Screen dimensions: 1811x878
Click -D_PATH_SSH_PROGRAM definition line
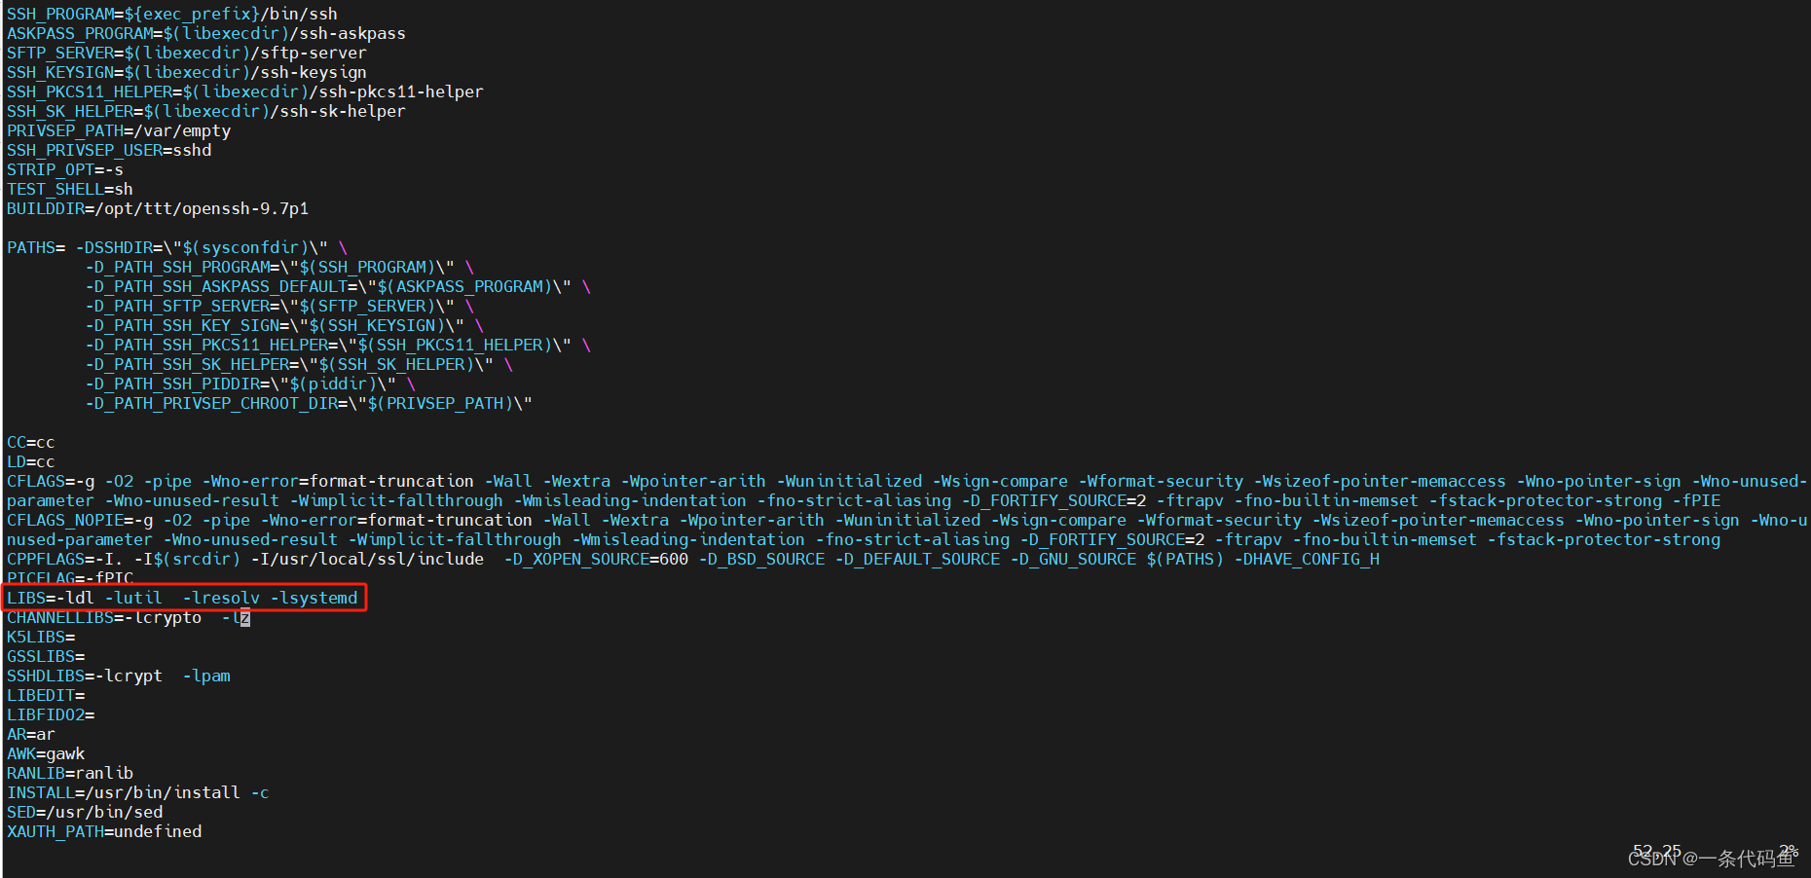tap(279, 267)
